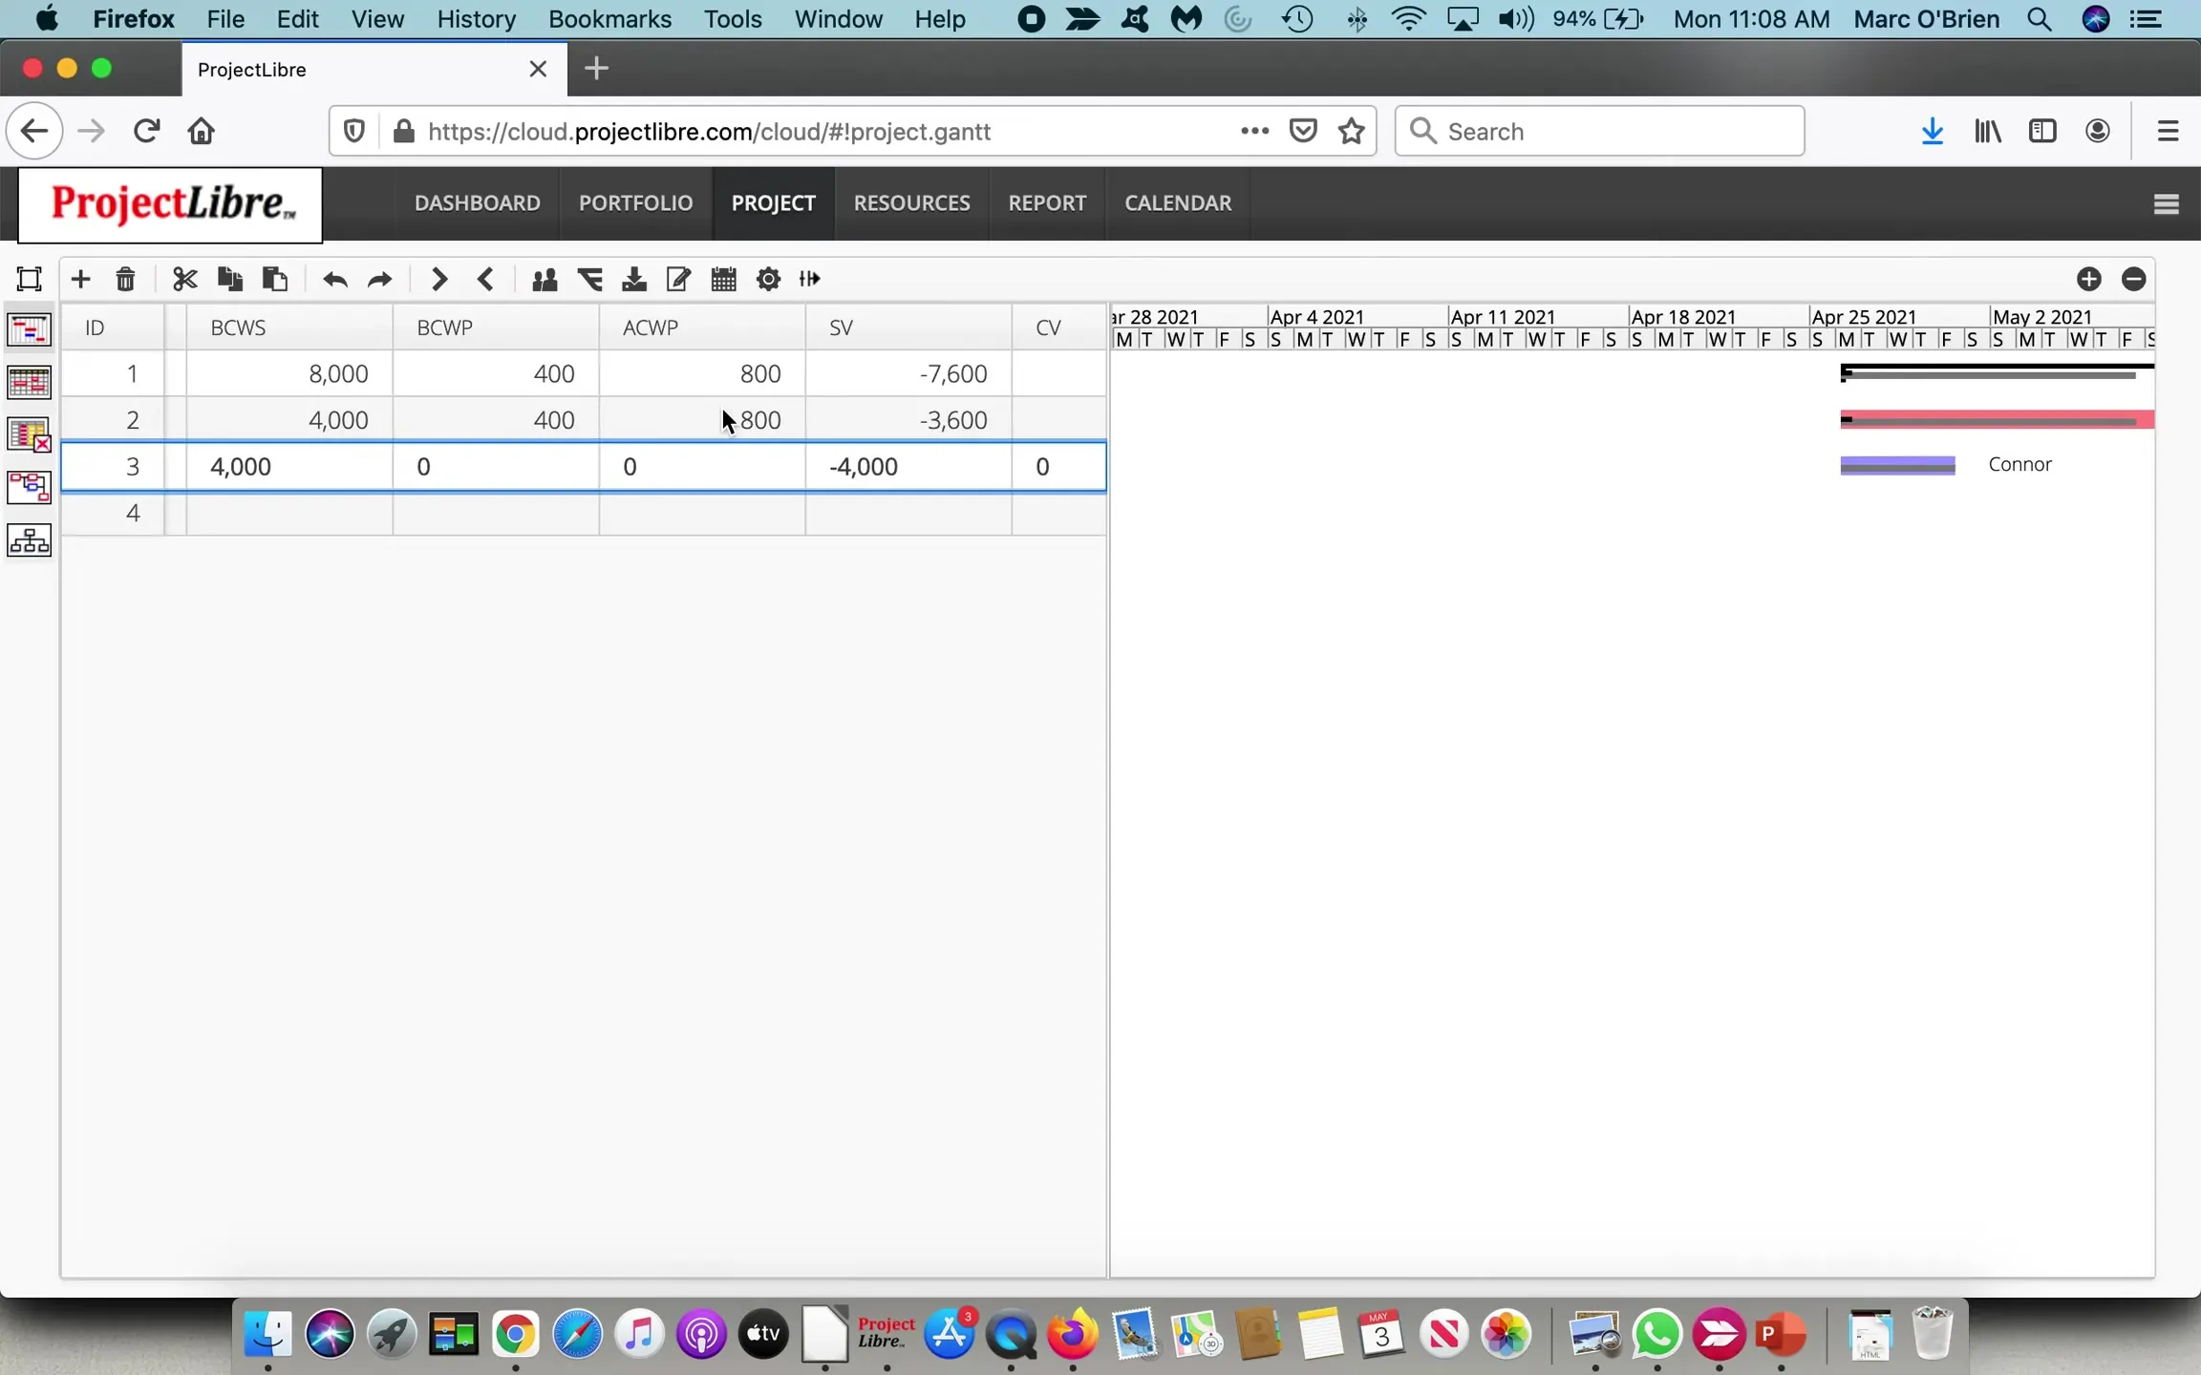2201x1375 pixels.
Task: Sort by BCWS column header
Action: tap(289, 328)
